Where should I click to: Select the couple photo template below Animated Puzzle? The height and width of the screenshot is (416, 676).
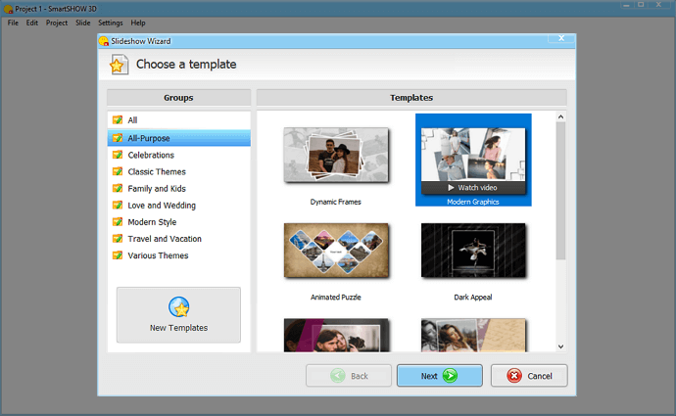(336, 336)
